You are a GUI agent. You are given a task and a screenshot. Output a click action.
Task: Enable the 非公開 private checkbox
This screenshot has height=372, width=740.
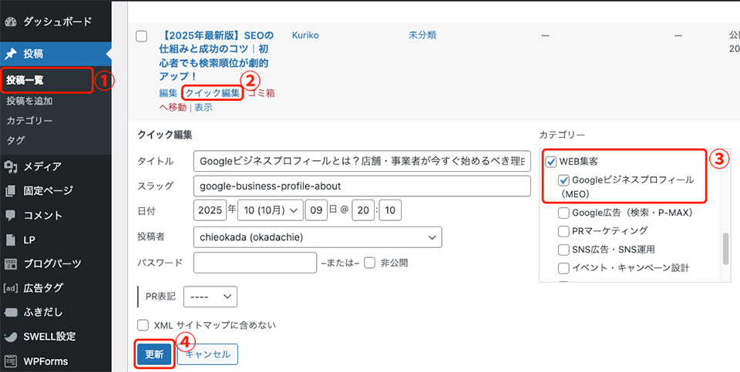click(370, 263)
